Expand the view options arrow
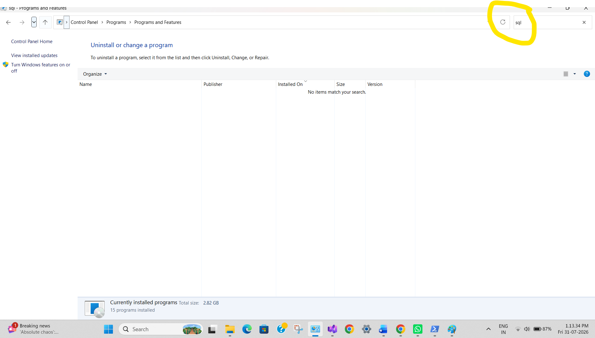Image resolution: width=595 pixels, height=338 pixels. click(x=575, y=74)
